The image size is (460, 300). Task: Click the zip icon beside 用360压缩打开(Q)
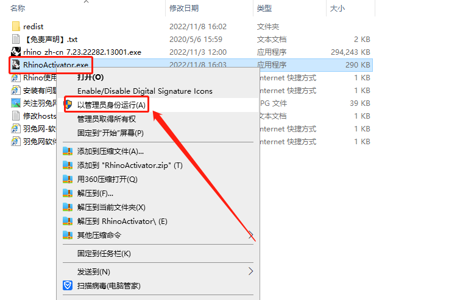pyautogui.click(x=68, y=180)
